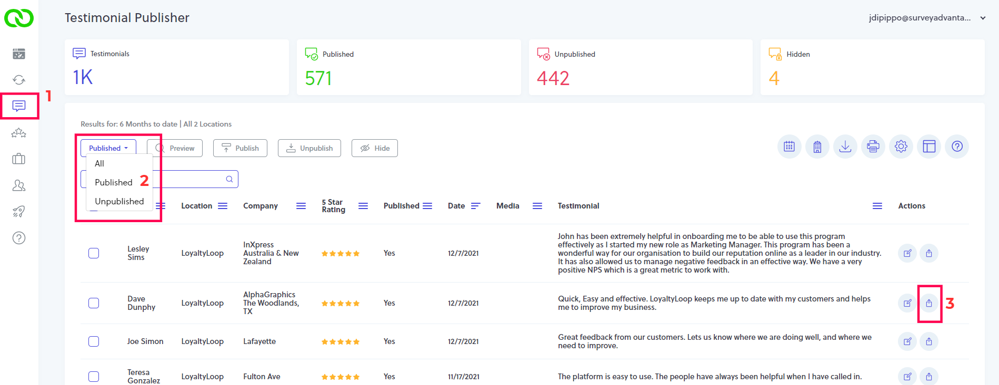Viewport: 999px width, 385px height.
Task: Click the search magnifier icon in search box
Action: point(229,179)
